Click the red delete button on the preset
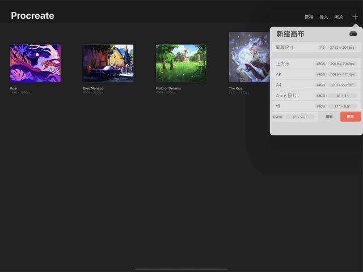The height and width of the screenshot is (272, 363). click(x=351, y=117)
